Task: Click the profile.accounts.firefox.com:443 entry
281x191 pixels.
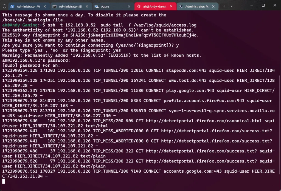Action: pyautogui.click(x=137, y=103)
